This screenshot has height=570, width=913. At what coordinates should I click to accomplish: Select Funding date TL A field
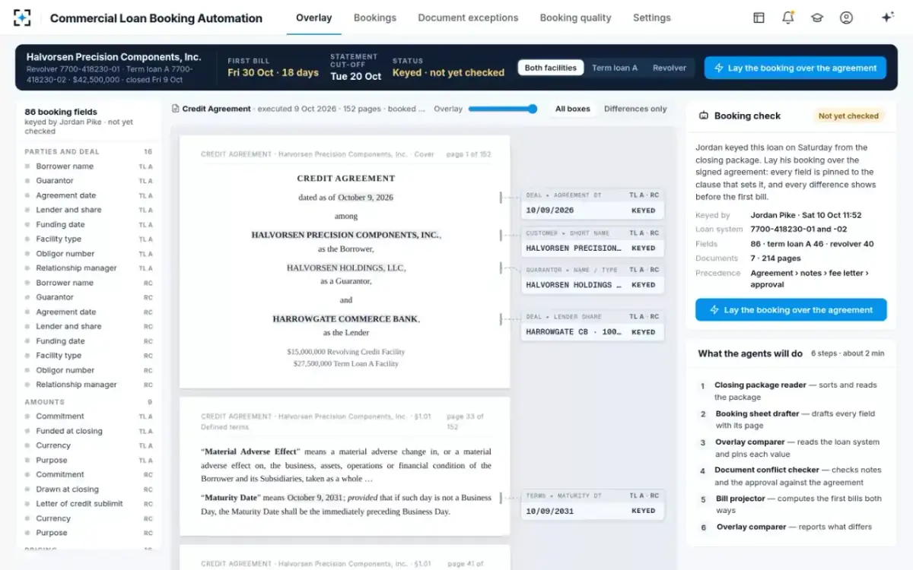click(x=89, y=224)
